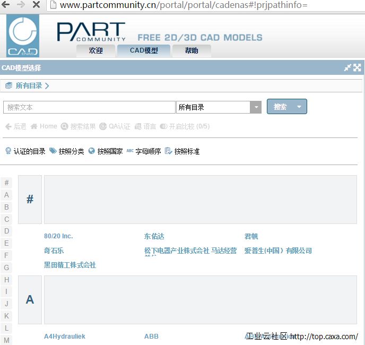The height and width of the screenshot is (345, 365).
Task: Open the 语言 language option
Action: click(145, 126)
